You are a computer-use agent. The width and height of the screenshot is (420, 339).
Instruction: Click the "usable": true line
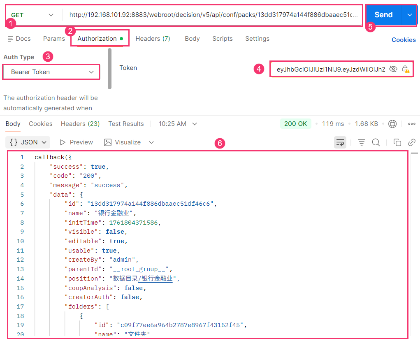tap(92, 251)
